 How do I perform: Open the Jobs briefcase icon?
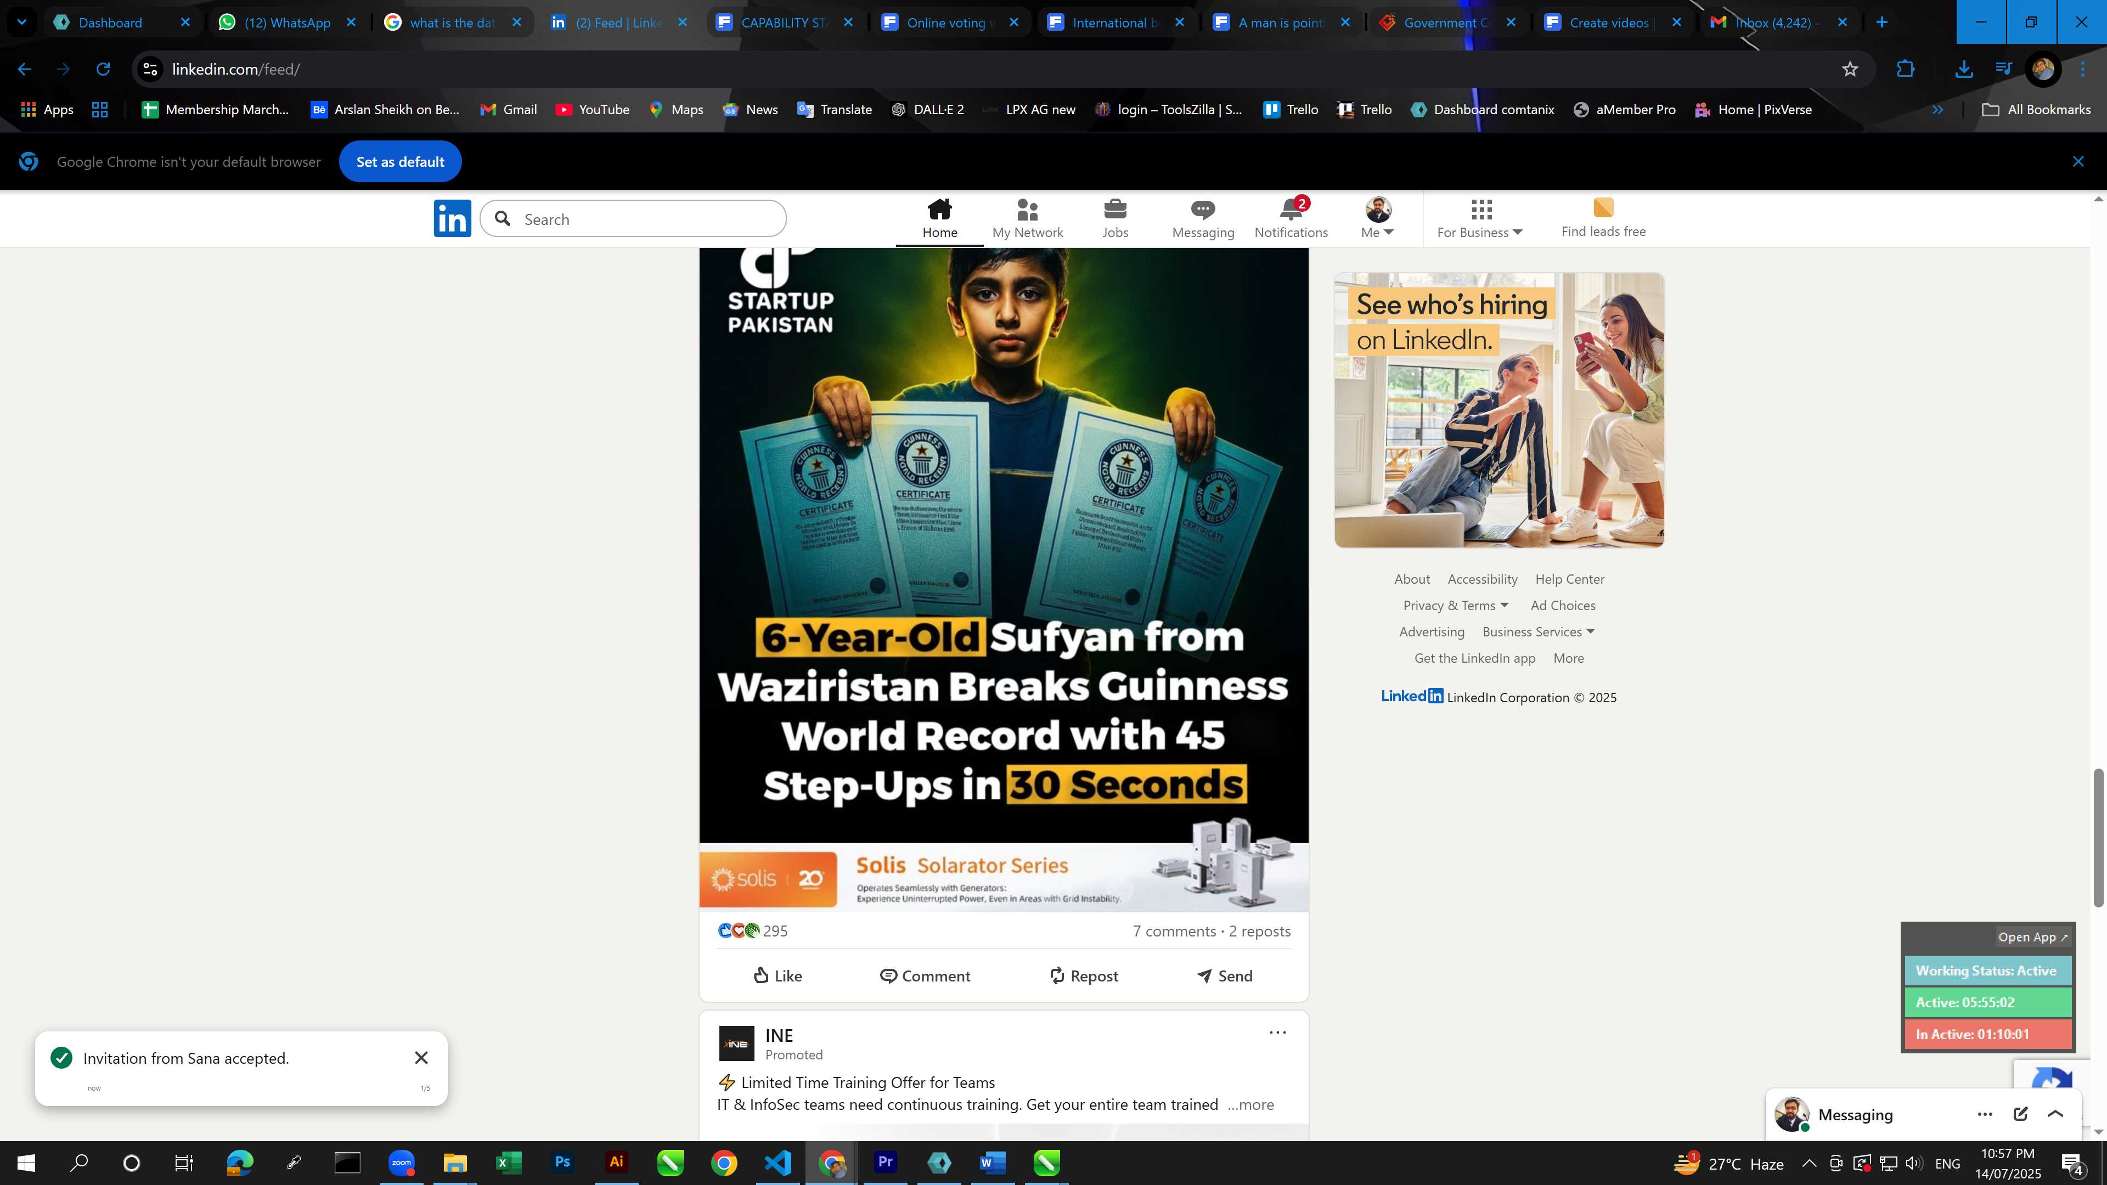pyautogui.click(x=1115, y=218)
